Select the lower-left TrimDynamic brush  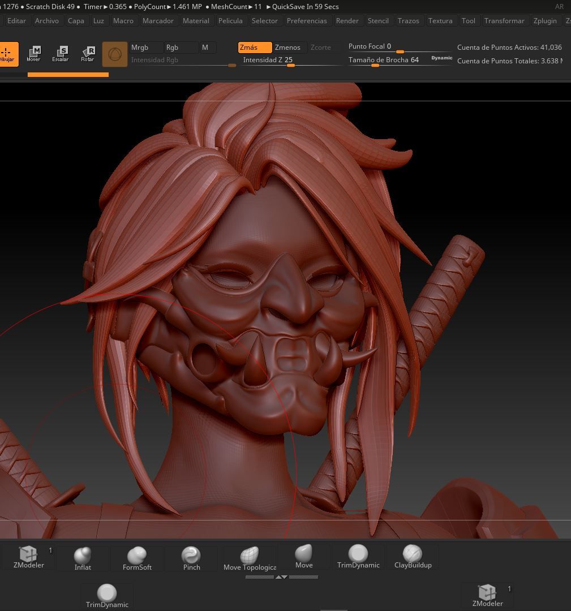[107, 596]
